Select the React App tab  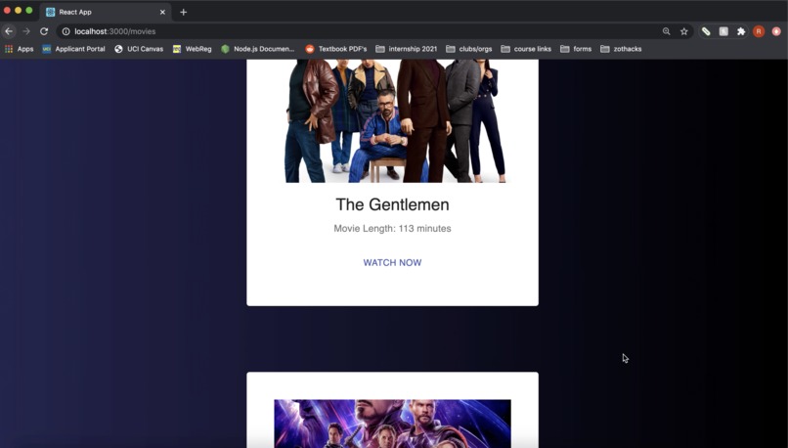[106, 12]
